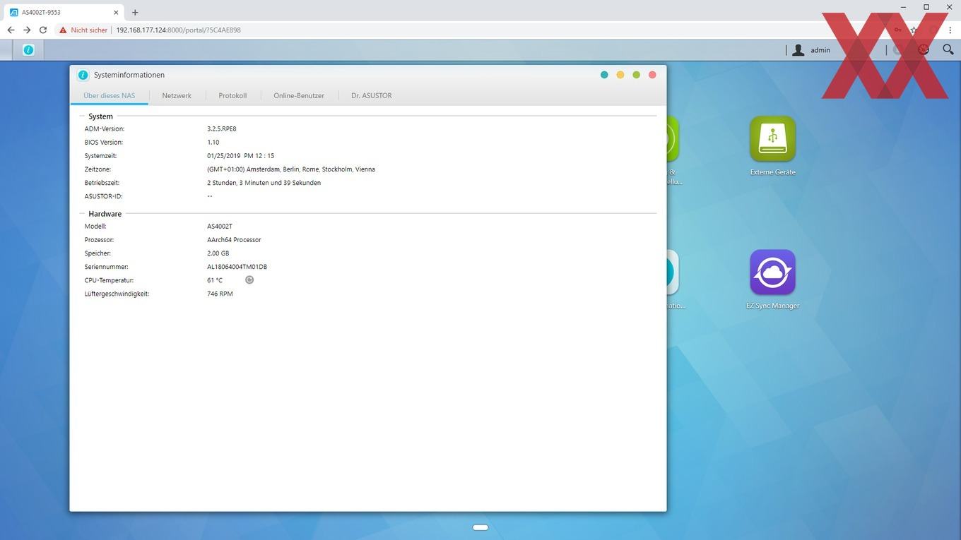961x540 pixels.
Task: Switch to the Online-Benutzer tab
Action: 299,95
